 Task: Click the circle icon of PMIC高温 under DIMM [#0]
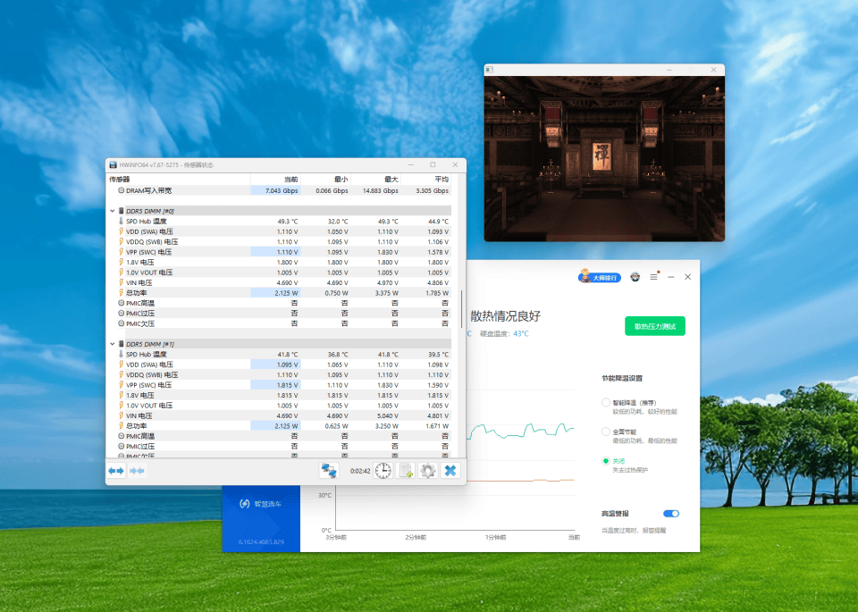tap(122, 303)
